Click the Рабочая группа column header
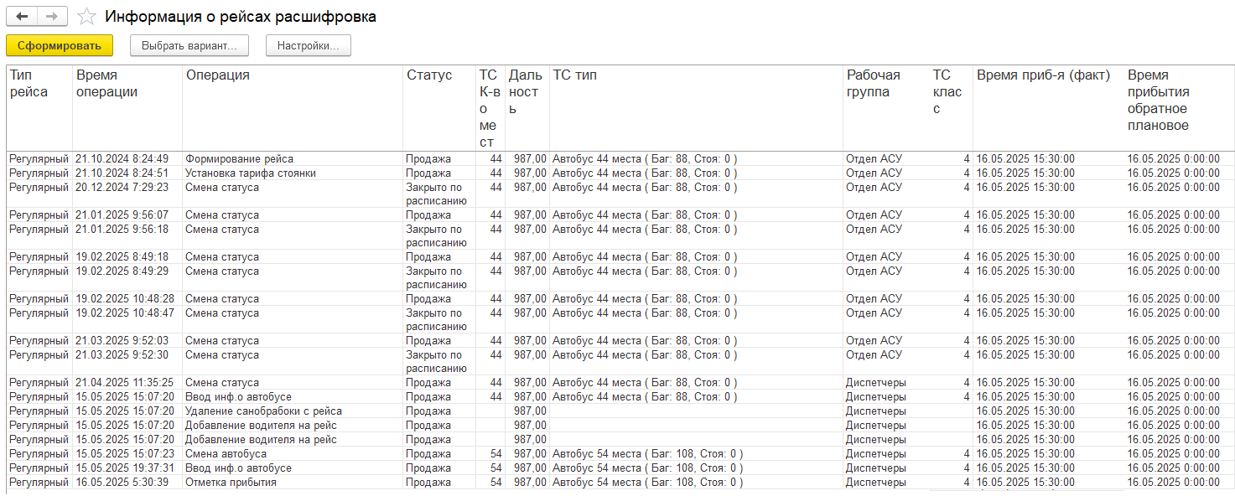The image size is (1235, 496). coord(874,84)
